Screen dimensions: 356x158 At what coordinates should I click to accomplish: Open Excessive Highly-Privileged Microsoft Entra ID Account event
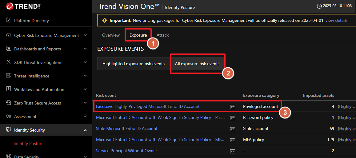tap(148, 106)
